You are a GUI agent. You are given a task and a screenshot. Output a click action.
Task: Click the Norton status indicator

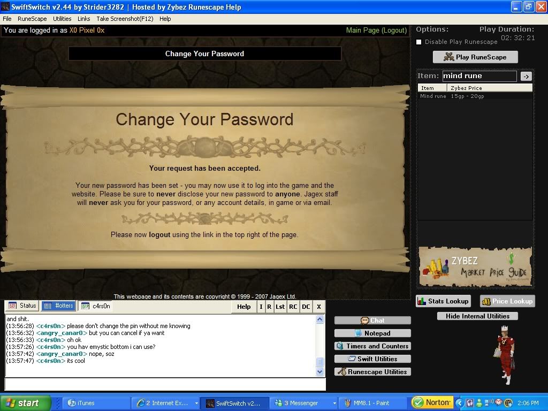pos(432,403)
